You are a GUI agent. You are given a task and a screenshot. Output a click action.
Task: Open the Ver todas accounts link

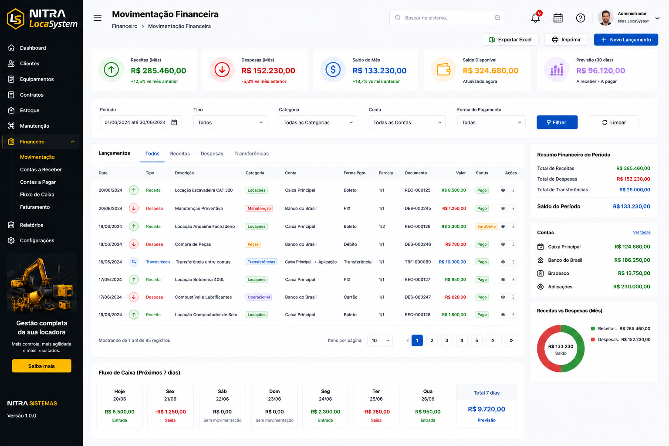642,233
